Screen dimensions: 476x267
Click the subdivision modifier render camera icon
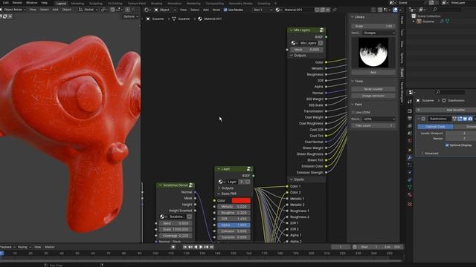470,119
